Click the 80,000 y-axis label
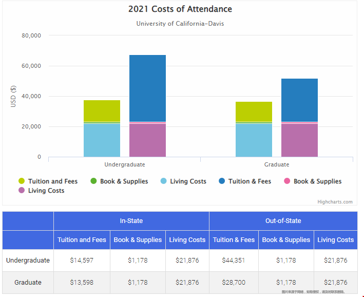This screenshot has height=297, width=364. click(31, 35)
